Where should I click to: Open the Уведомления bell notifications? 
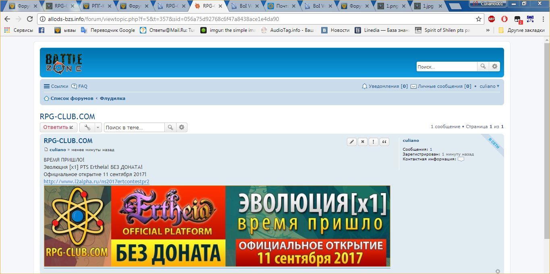(385, 86)
